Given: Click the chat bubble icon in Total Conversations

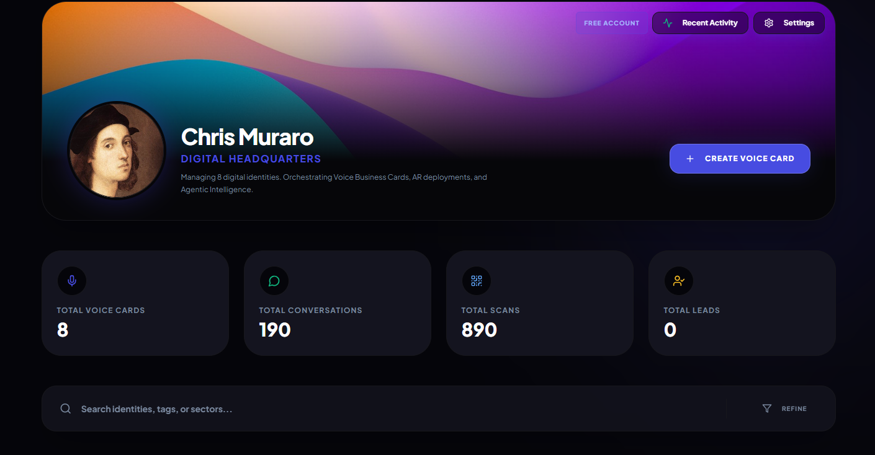Looking at the screenshot, I should (274, 281).
